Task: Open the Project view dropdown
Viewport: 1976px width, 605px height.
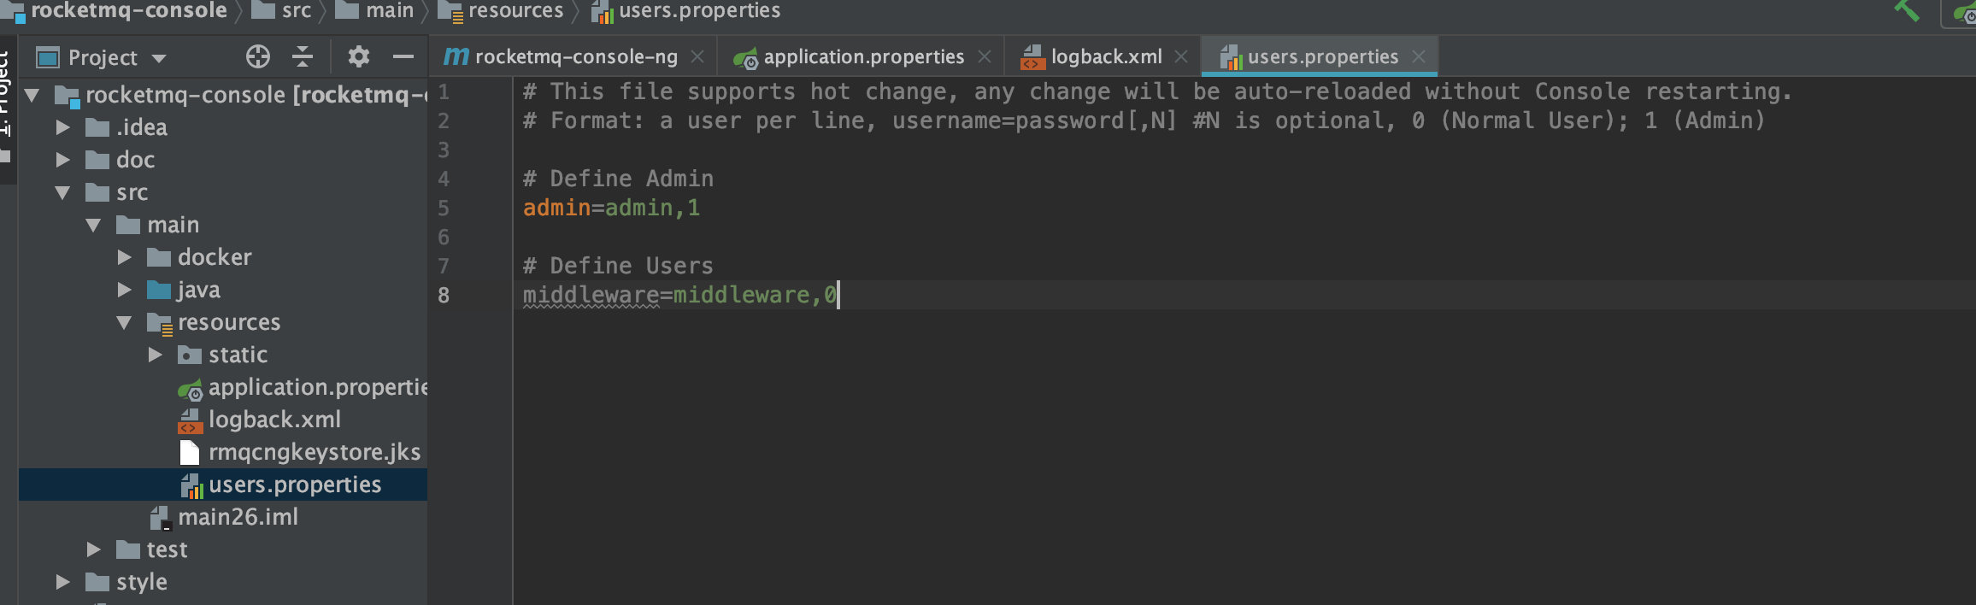Action: tap(159, 58)
